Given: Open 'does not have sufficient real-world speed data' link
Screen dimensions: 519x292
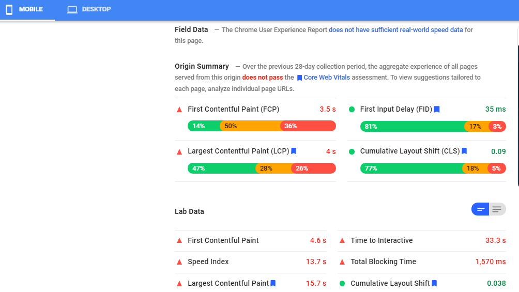Looking at the screenshot, I should 396,30.
